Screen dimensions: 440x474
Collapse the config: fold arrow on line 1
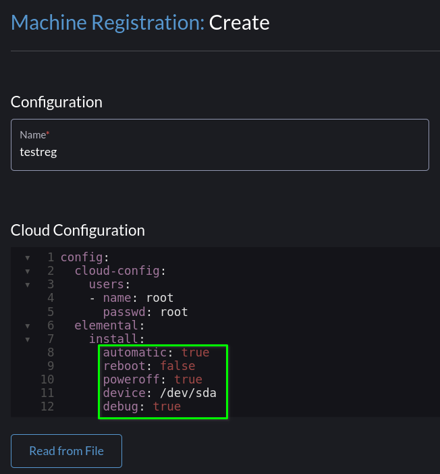point(28,258)
